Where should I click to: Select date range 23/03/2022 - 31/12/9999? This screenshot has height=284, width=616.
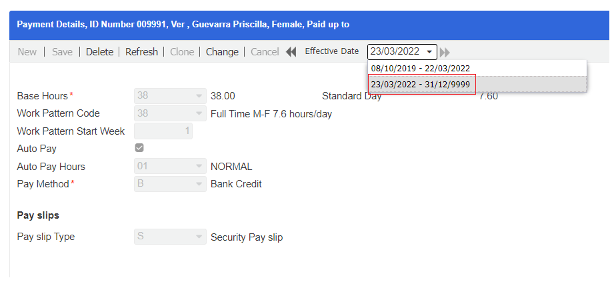(x=421, y=85)
